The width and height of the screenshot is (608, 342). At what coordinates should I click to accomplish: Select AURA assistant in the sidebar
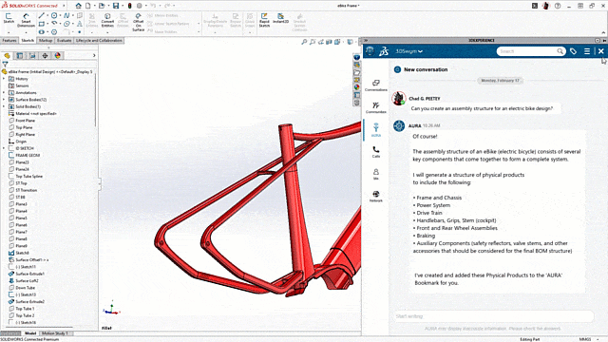376,130
